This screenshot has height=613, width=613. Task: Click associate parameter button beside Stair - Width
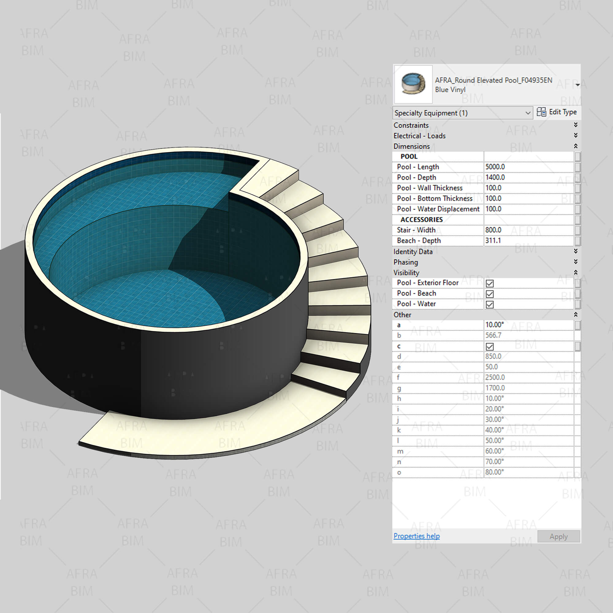pos(577,230)
